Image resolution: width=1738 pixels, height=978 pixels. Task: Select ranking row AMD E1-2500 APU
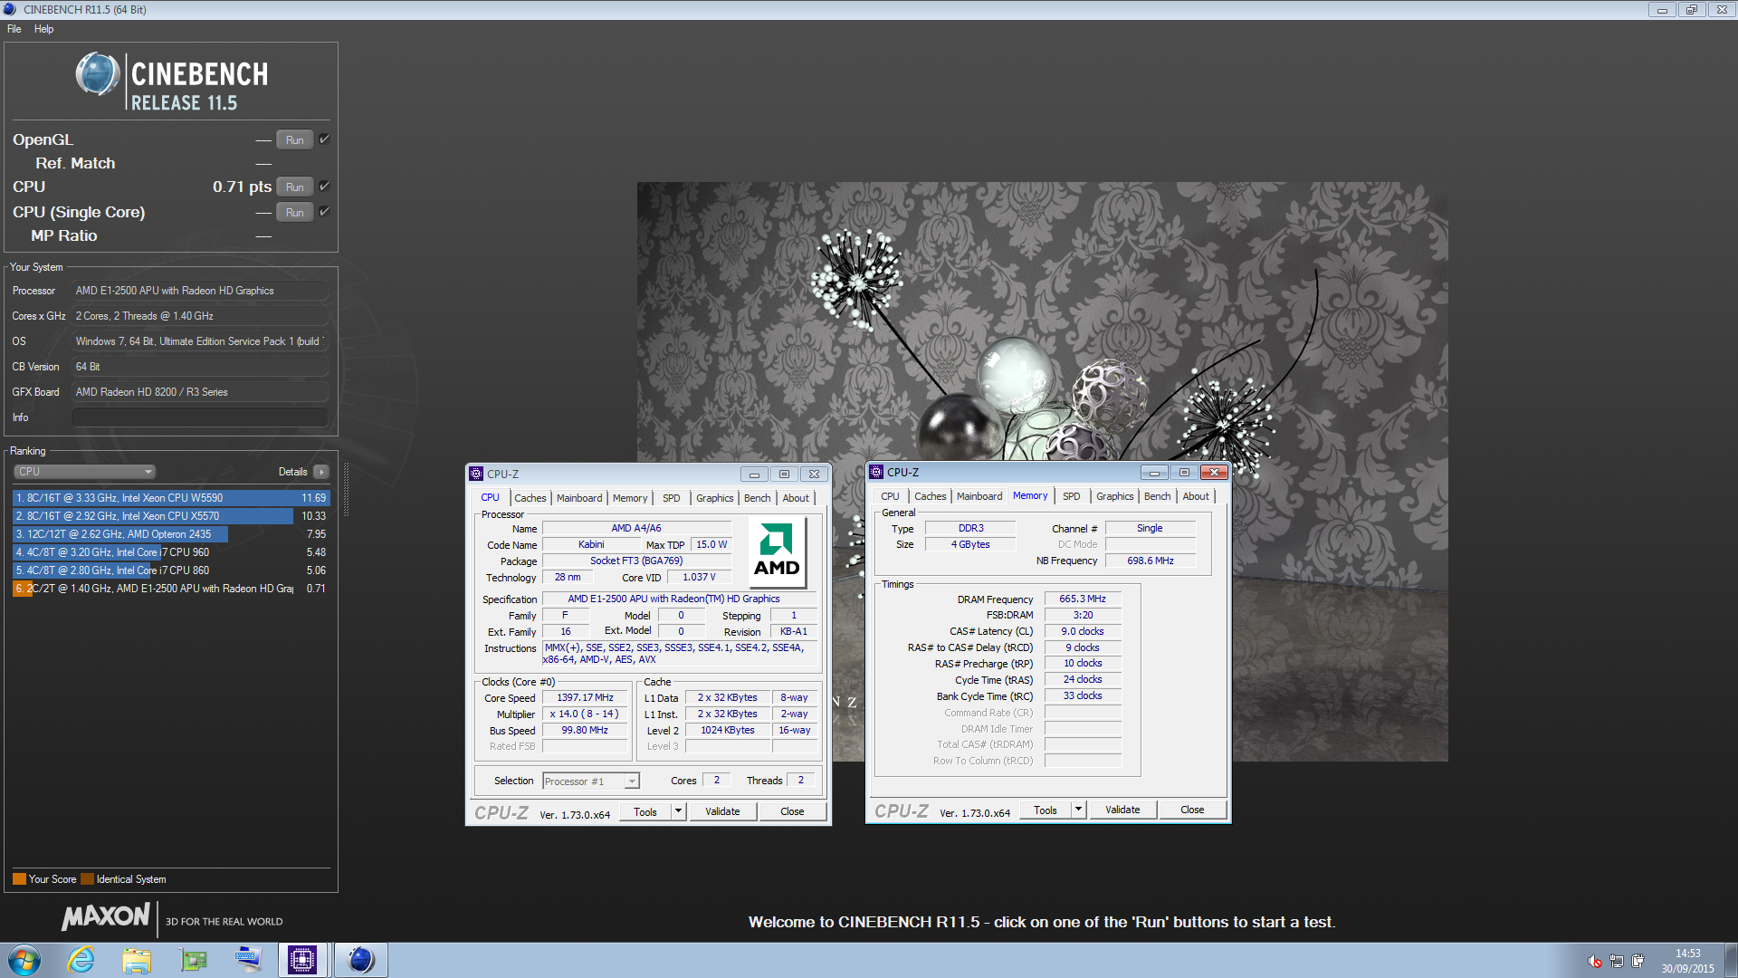pos(170,589)
